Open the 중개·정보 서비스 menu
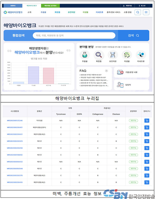This screenshot has height=199, width=155. point(113,12)
